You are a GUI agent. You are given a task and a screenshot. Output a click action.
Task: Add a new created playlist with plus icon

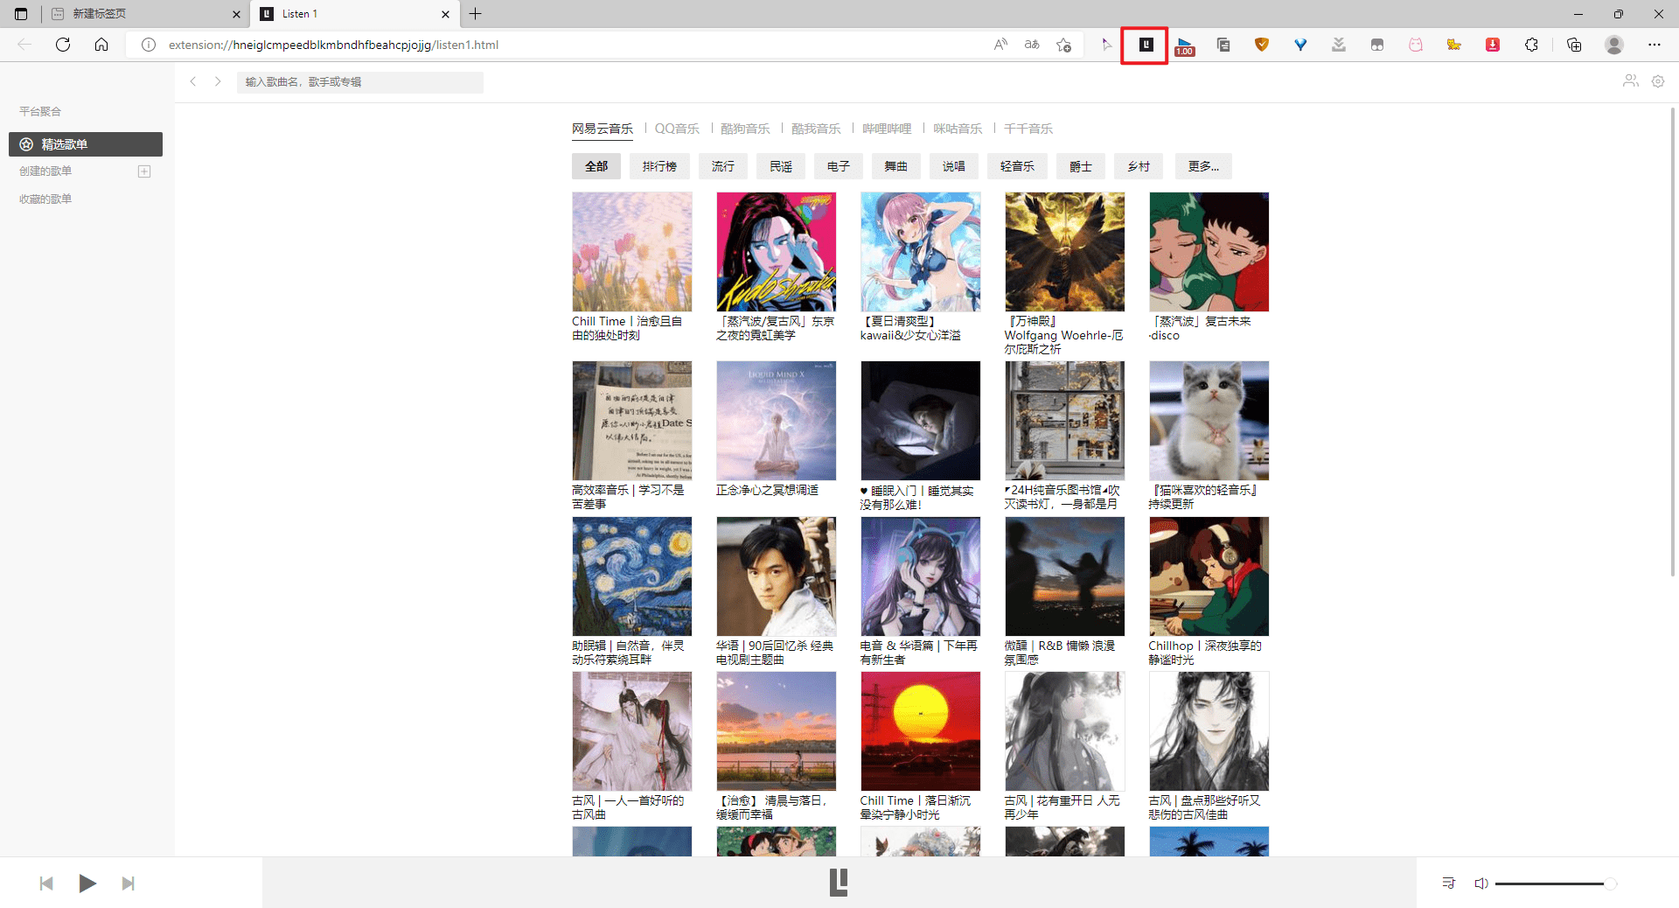(x=144, y=171)
